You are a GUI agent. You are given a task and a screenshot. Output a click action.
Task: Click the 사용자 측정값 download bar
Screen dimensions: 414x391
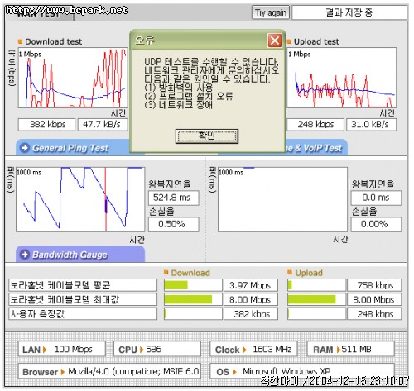point(193,314)
